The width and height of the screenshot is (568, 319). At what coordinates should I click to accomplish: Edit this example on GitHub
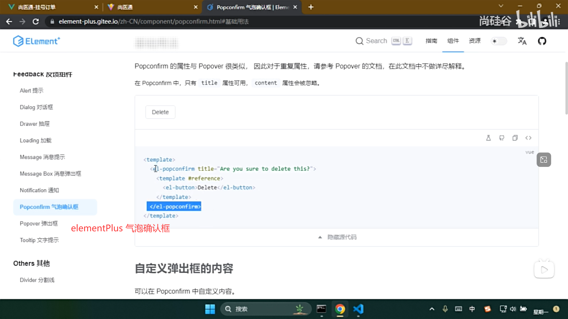[x=502, y=138]
